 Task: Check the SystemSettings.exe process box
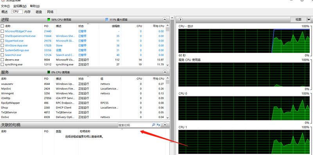click(x=2, y=50)
